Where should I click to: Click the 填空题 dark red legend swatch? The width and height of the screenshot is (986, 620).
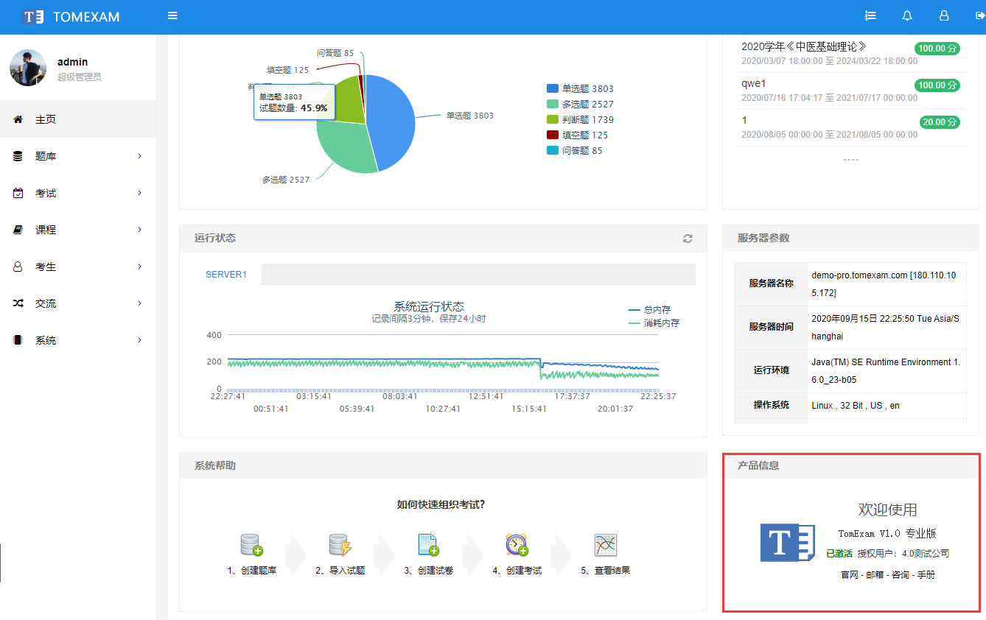coord(553,135)
